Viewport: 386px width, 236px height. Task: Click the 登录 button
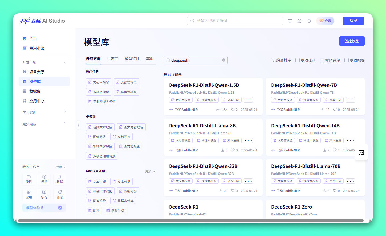(353, 21)
